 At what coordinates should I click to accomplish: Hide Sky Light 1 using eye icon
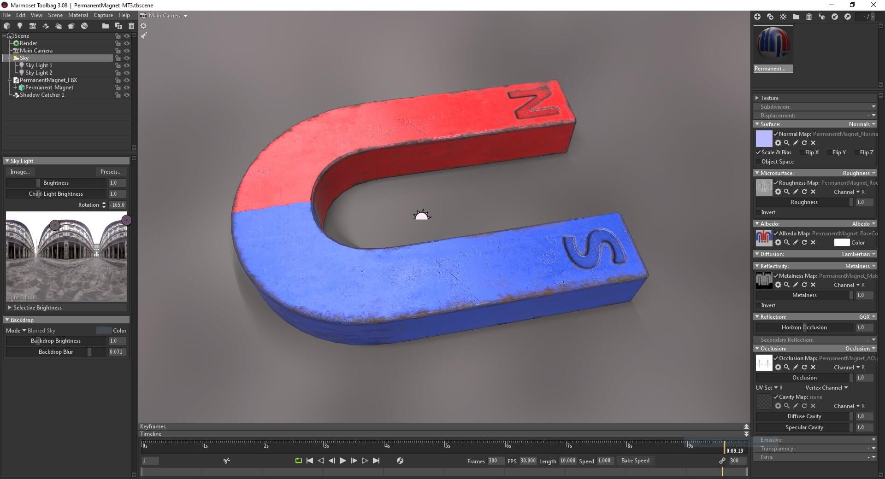pyautogui.click(x=127, y=65)
